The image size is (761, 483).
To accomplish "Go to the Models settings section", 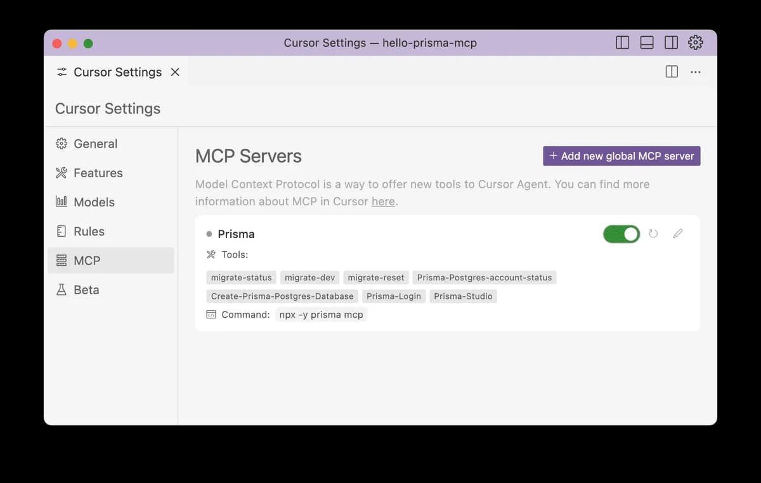I will pos(111,202).
